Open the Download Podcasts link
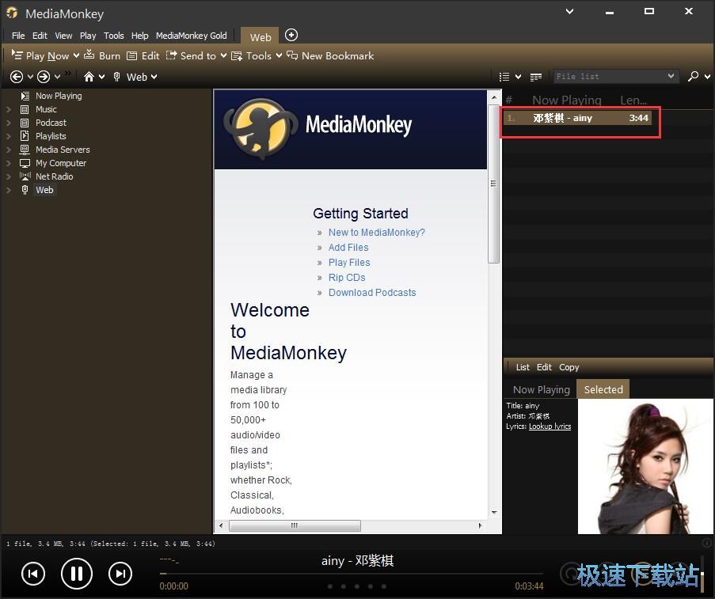The width and height of the screenshot is (715, 599). click(371, 293)
